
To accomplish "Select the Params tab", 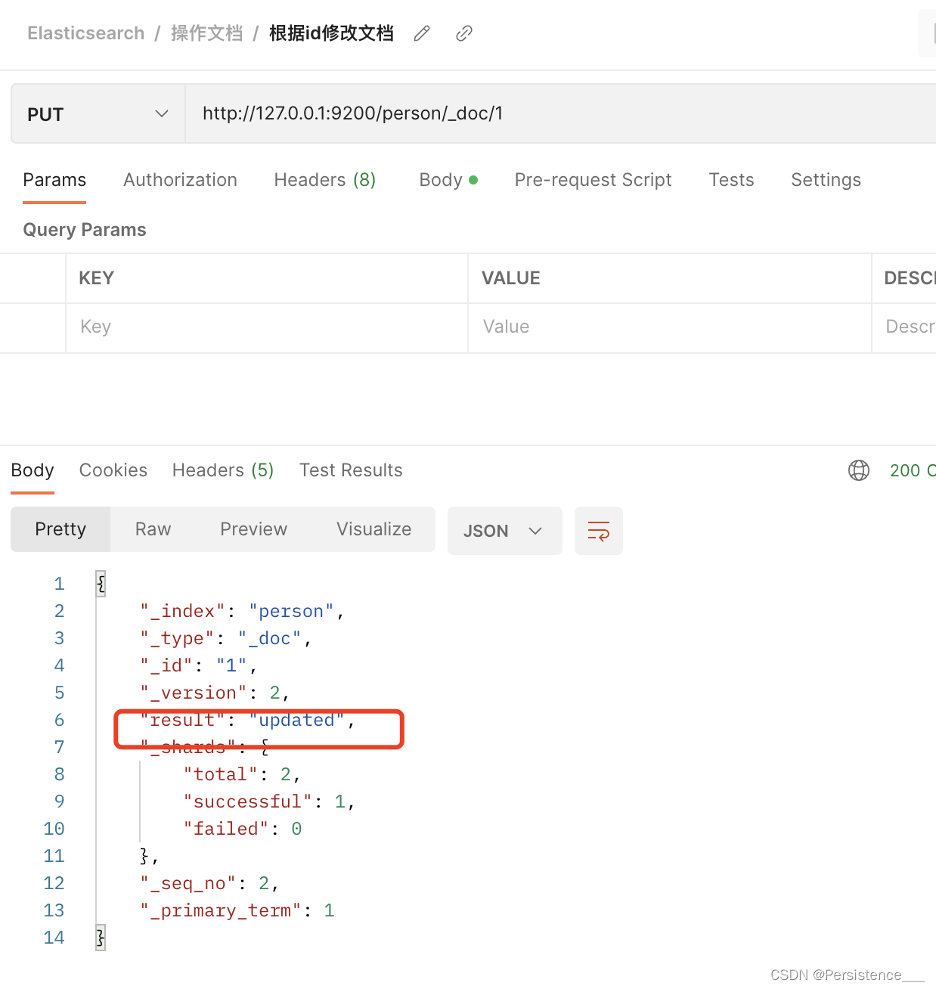I will tap(54, 180).
